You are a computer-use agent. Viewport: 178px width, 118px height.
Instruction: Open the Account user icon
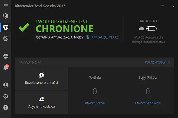(x=6, y=85)
